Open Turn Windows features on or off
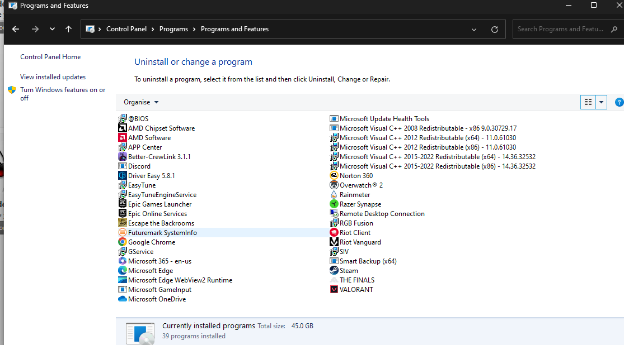Viewport: 624px width, 345px height. click(x=63, y=94)
